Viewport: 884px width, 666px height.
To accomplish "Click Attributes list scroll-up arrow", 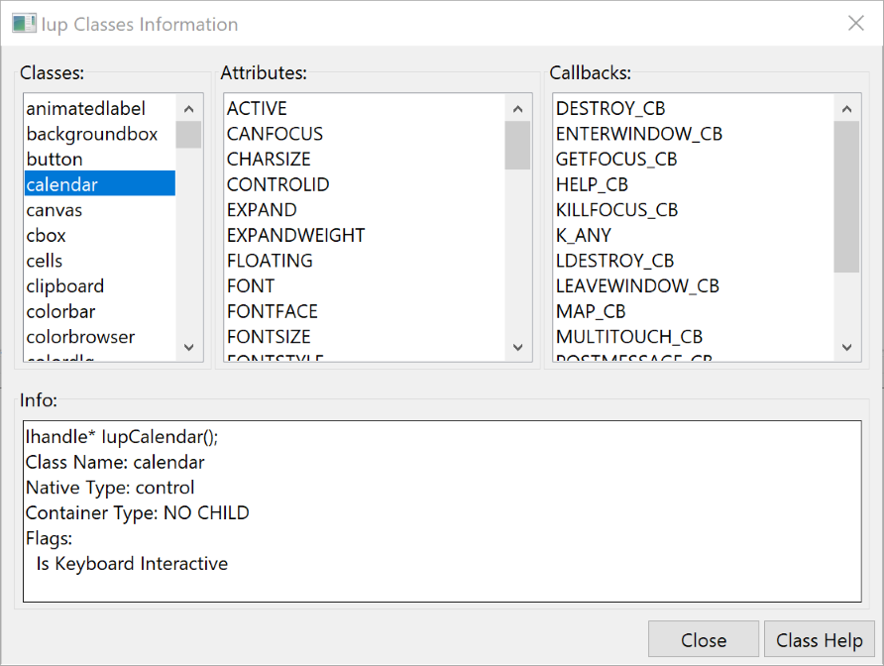I will [x=517, y=109].
